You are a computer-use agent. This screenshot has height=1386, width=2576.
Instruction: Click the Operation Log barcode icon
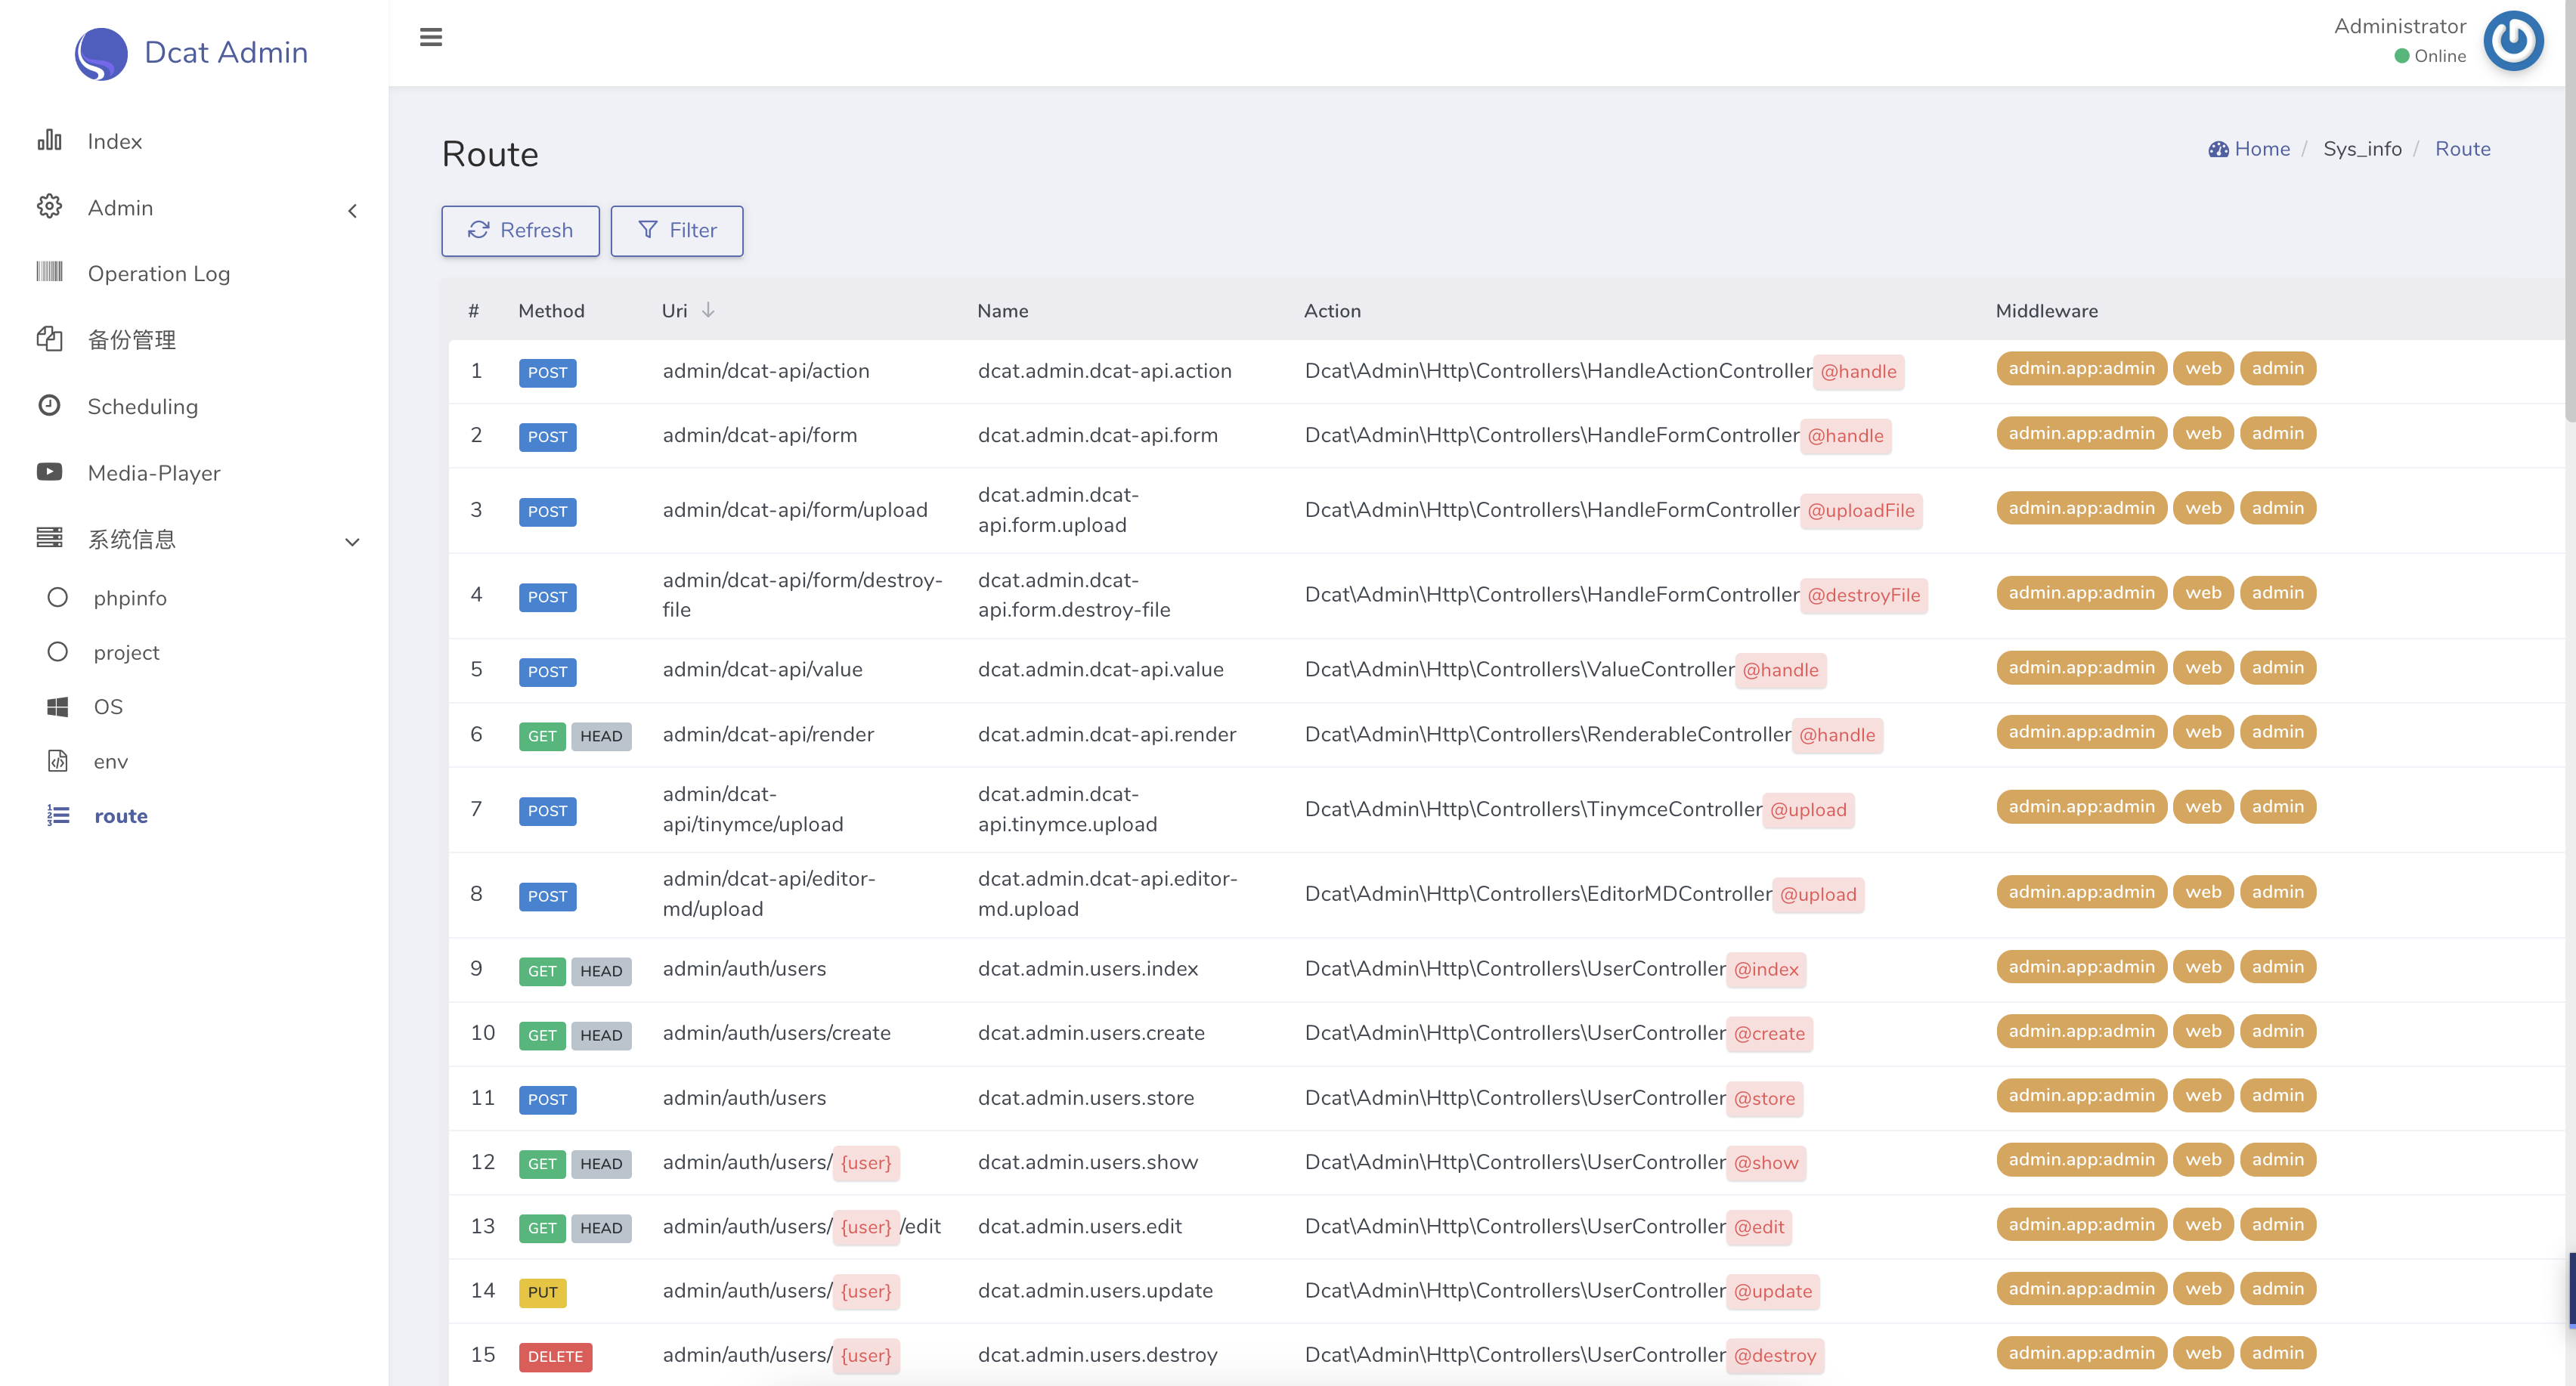click(49, 272)
